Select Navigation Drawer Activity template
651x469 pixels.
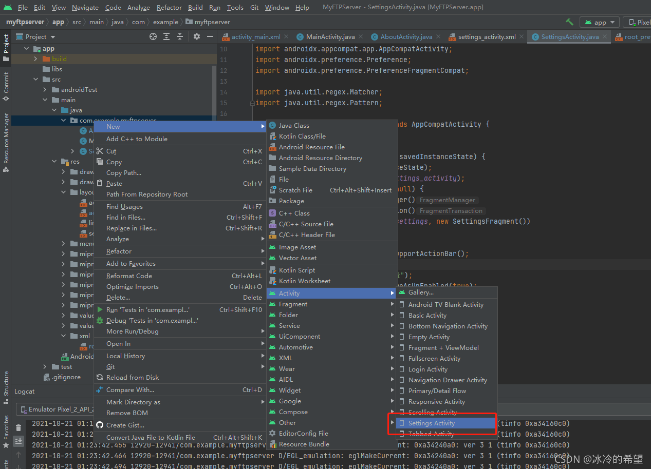448,380
